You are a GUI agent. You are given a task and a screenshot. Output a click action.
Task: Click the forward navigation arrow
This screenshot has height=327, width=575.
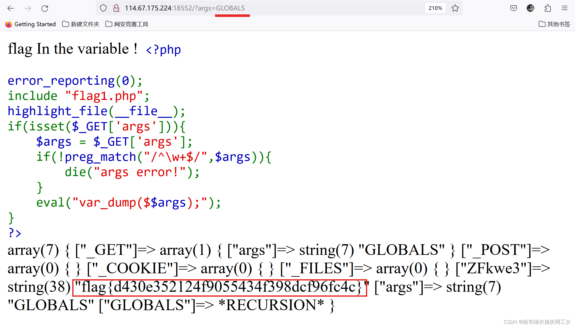[27, 8]
